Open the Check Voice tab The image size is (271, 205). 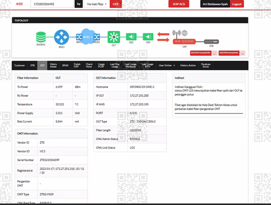[x=89, y=66]
